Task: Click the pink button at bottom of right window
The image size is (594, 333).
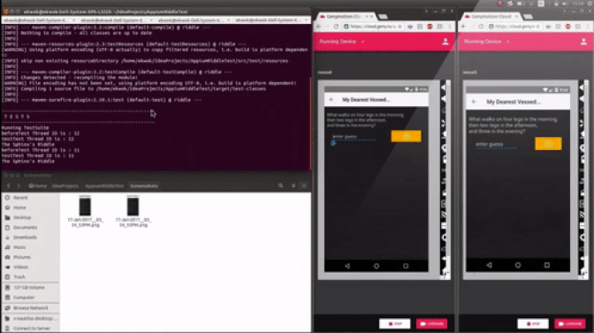Action: click(570, 324)
